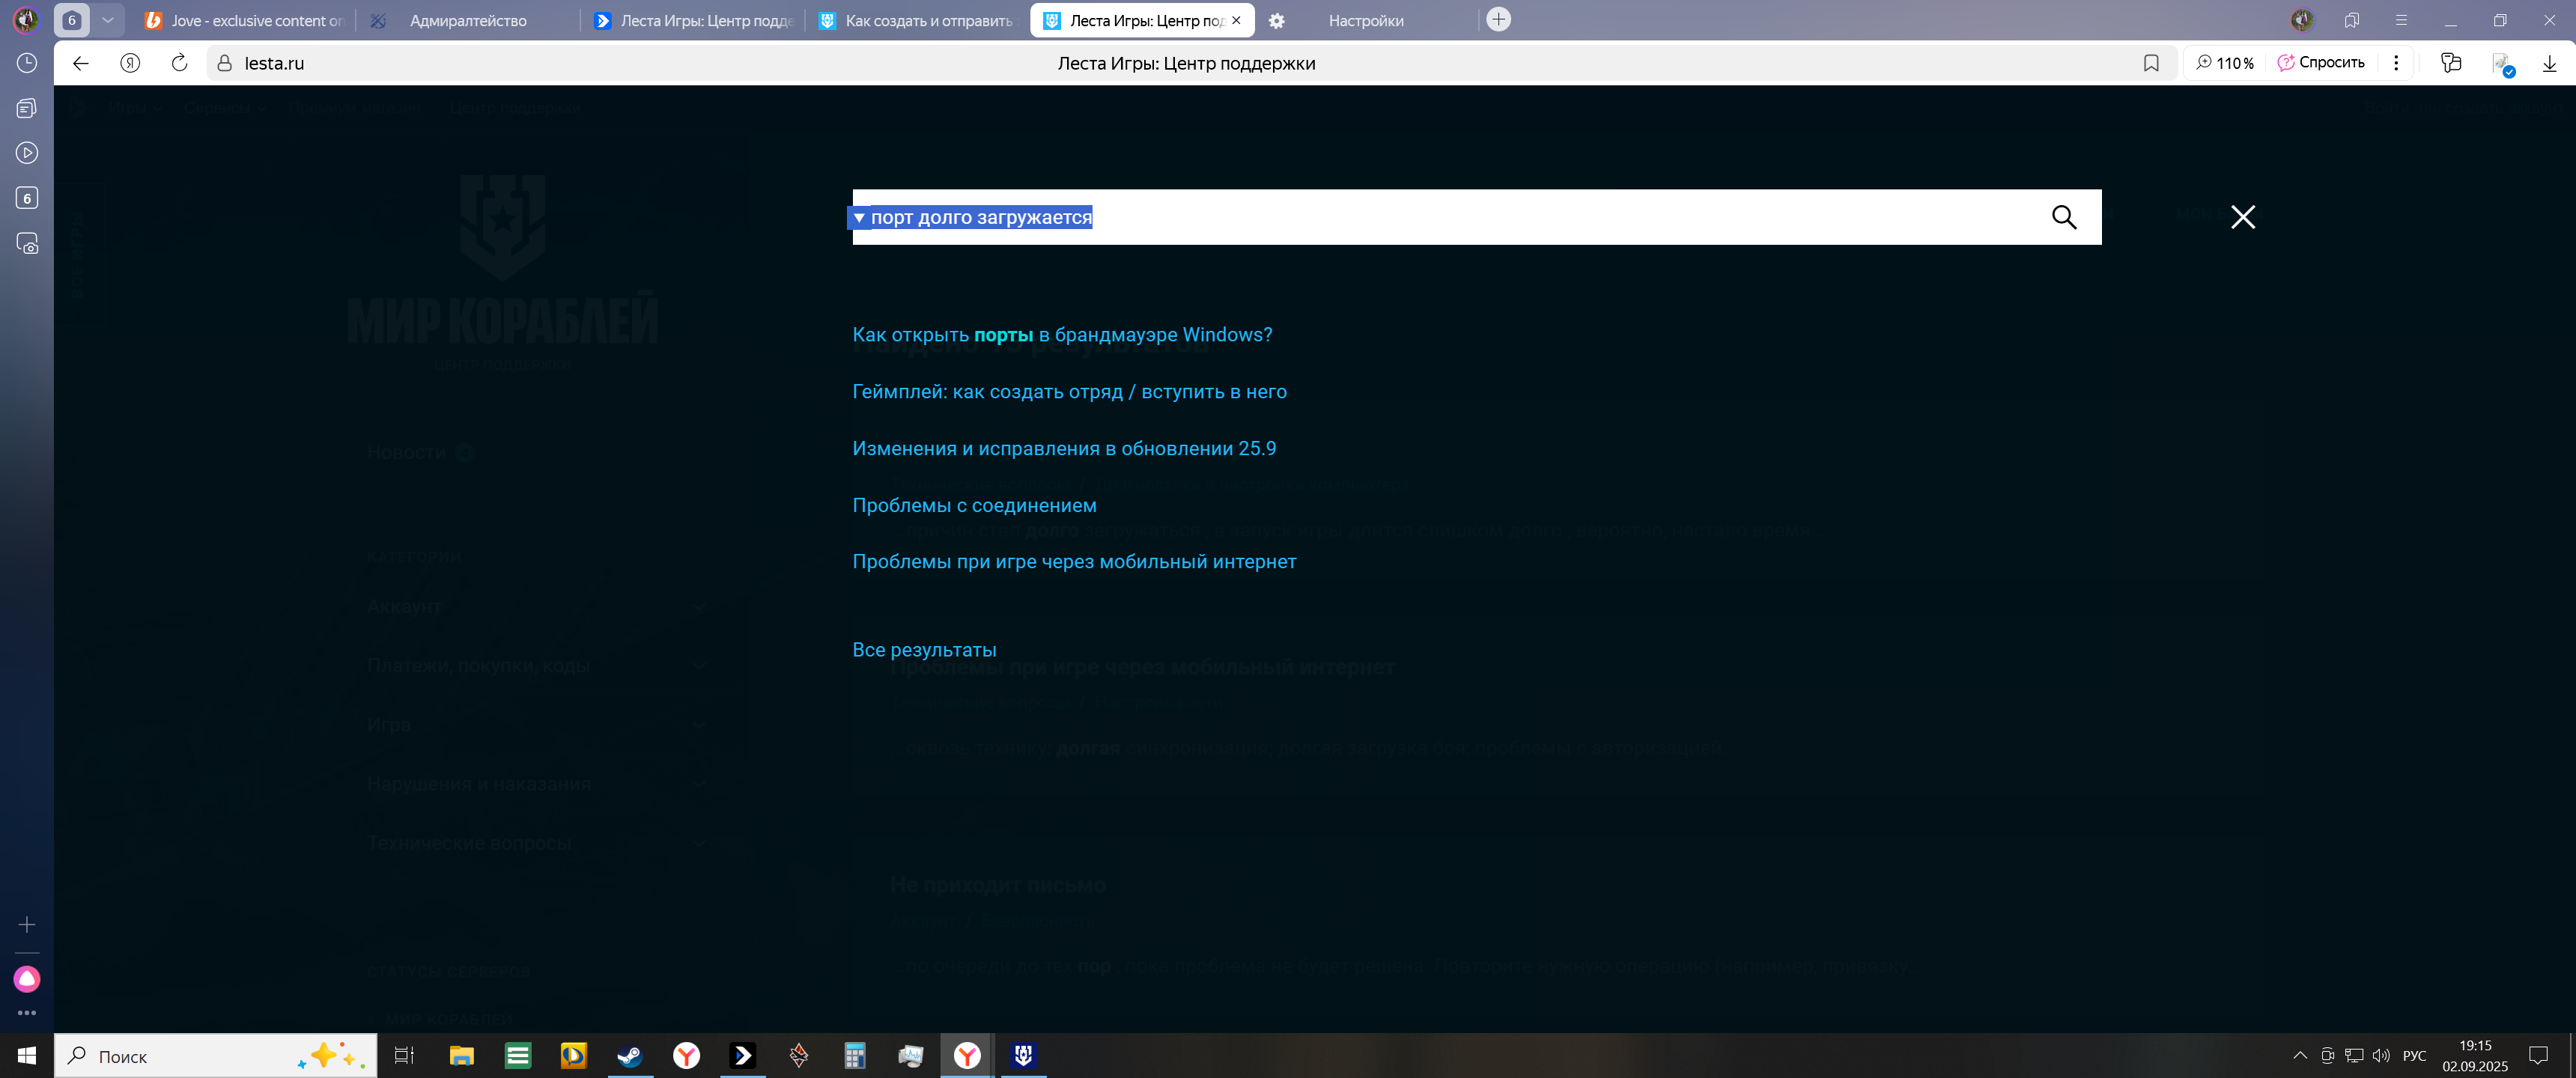Click profile avatar at top-left
The image size is (2576, 1078).
tap(26, 20)
